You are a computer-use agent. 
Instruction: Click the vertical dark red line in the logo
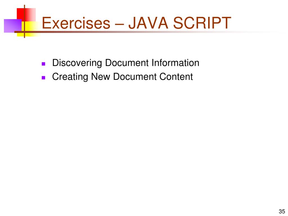24,21
